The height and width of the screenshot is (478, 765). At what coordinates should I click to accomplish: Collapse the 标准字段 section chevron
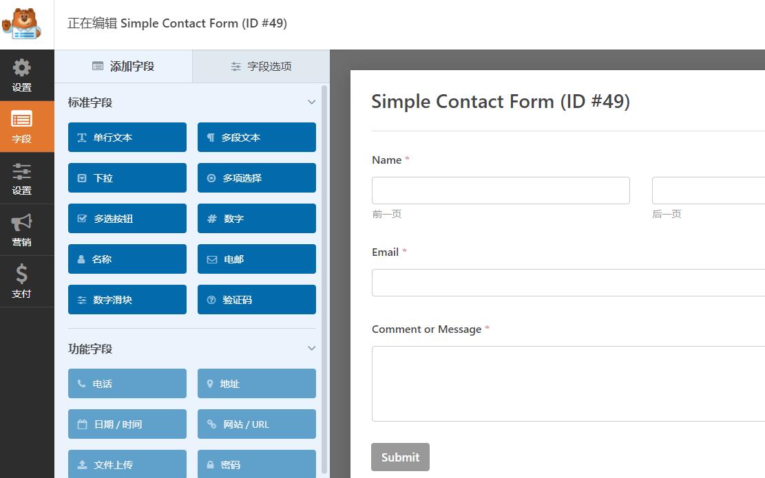(x=311, y=102)
